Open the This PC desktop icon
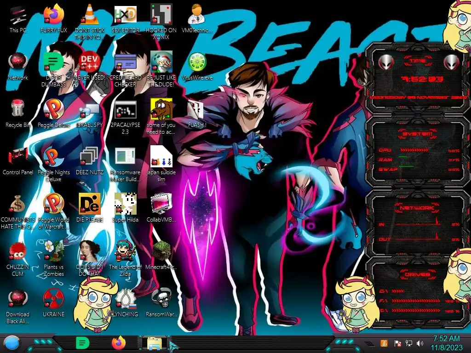The width and height of the screenshot is (471, 353). click(18, 19)
